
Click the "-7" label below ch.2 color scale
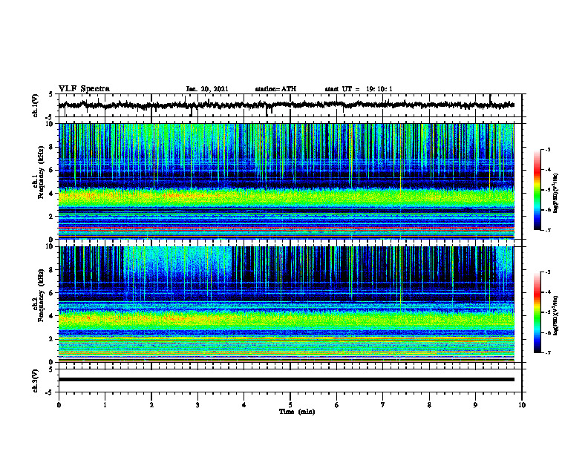pos(547,352)
